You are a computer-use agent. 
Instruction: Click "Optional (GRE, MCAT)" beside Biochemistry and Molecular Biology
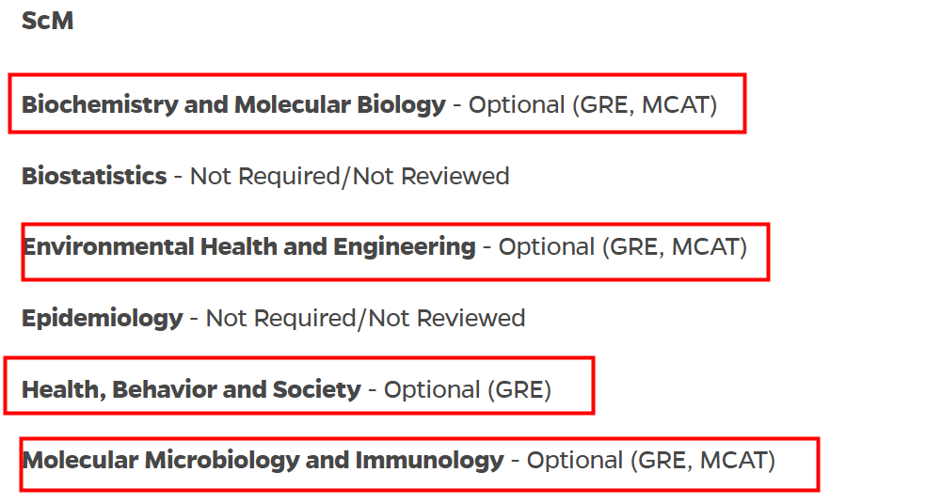point(593,104)
